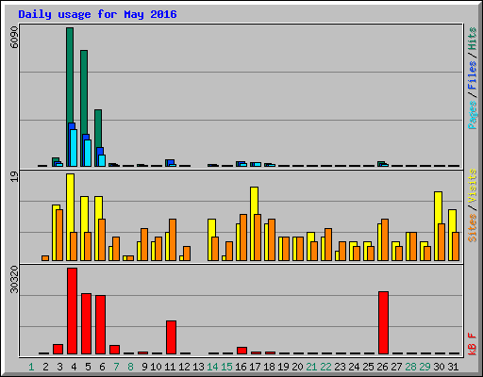This screenshot has height=377, width=483.
Task: Click the "Hits" legend label
Action: (x=473, y=39)
